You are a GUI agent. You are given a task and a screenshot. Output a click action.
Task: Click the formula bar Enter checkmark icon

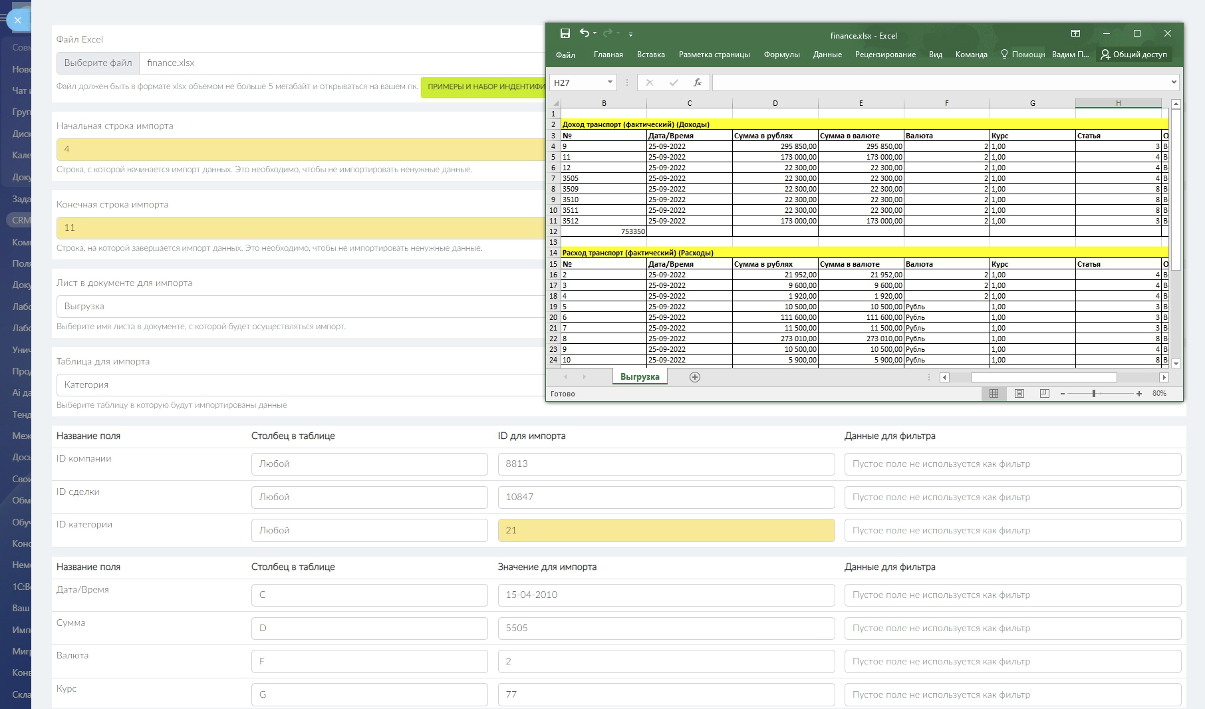coord(674,82)
